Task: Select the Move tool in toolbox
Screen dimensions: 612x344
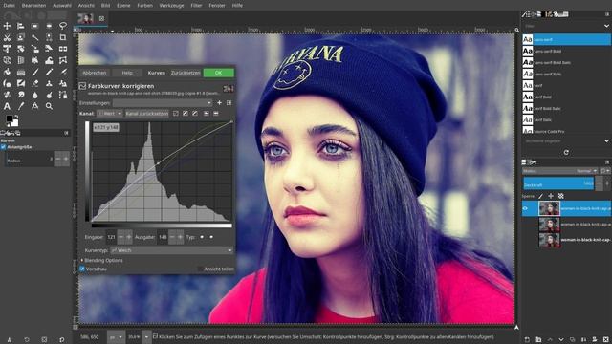Action: click(x=7, y=26)
